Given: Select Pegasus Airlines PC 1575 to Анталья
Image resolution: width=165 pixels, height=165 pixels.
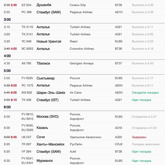Looking at the screenshot, I should pyautogui.click(x=84, y=86).
